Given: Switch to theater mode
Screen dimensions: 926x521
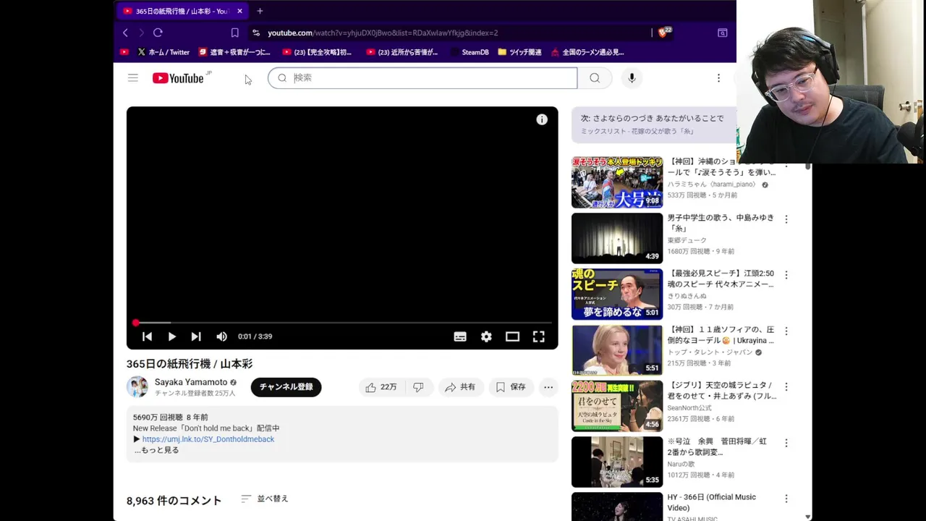Looking at the screenshot, I should point(512,336).
